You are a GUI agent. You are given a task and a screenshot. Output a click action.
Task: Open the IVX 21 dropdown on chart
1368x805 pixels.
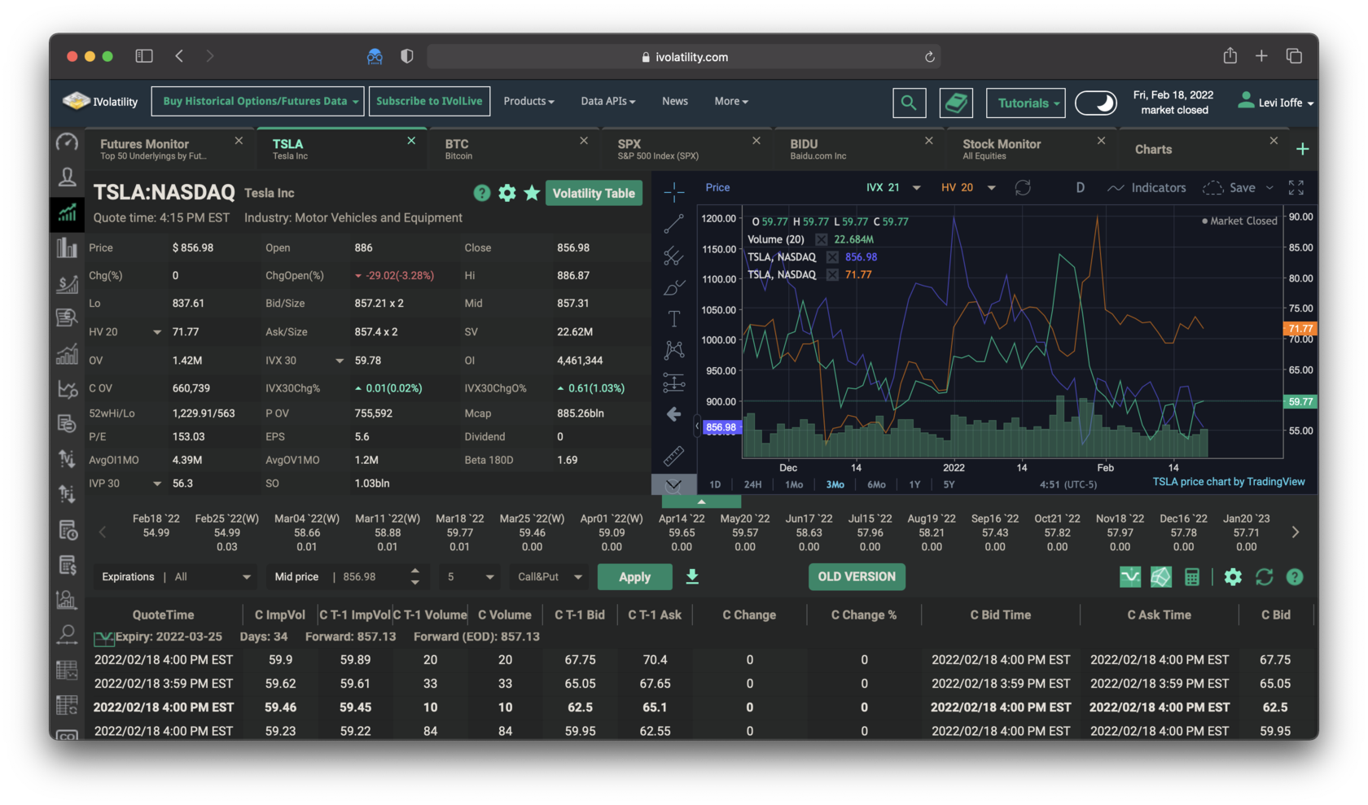pos(916,188)
